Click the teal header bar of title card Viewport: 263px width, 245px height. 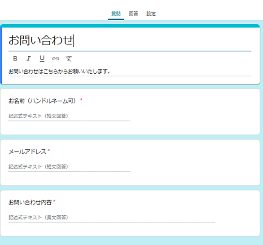(130, 26)
